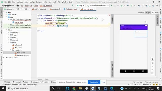The image size is (162, 91).
Task: Select colors.xml in the project tree
Action: 18,45
